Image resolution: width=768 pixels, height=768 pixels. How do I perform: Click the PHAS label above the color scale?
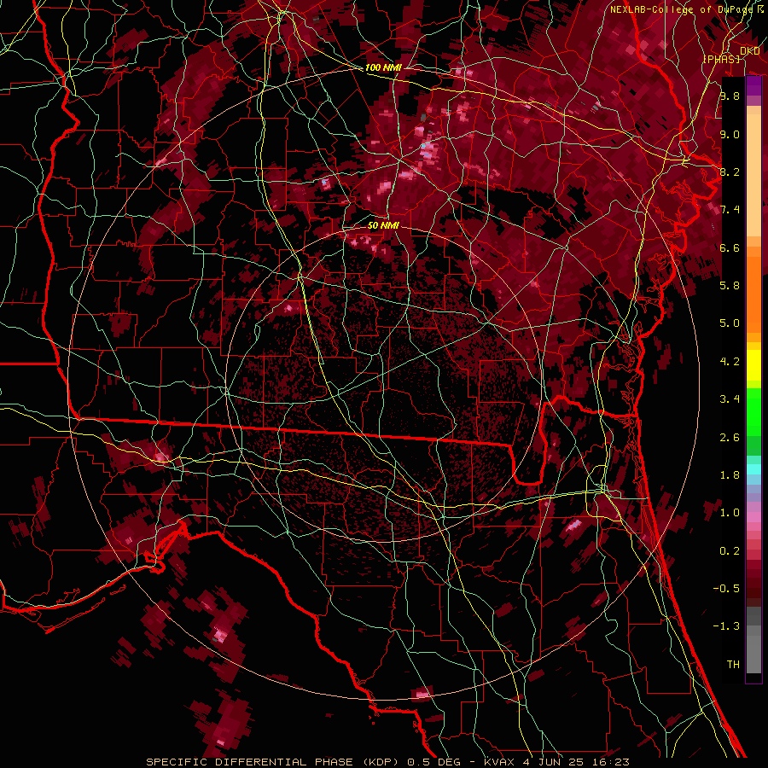tap(721, 59)
